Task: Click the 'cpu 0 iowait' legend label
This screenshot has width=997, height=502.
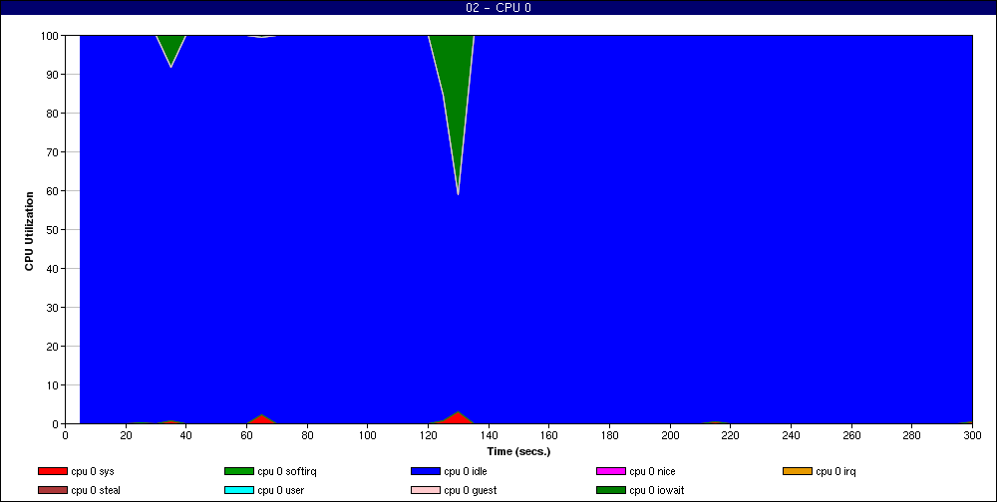Action: (x=657, y=490)
